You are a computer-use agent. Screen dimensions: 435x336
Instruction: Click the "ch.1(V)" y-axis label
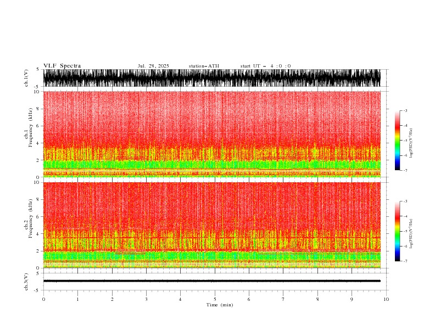26,78
